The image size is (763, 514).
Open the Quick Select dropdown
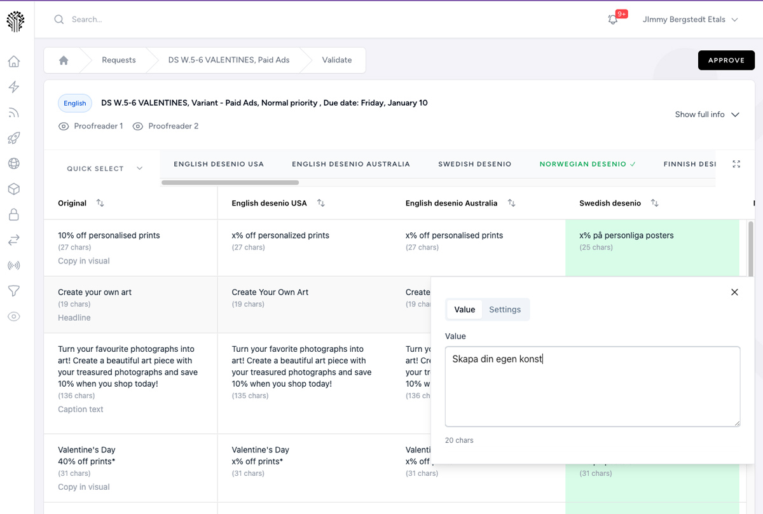coord(105,169)
